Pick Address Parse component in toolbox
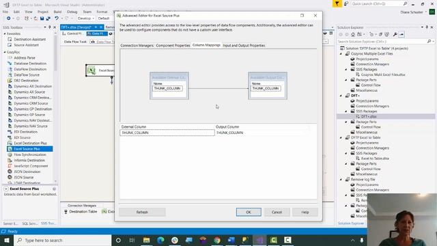The image size is (437, 246). 25,57
